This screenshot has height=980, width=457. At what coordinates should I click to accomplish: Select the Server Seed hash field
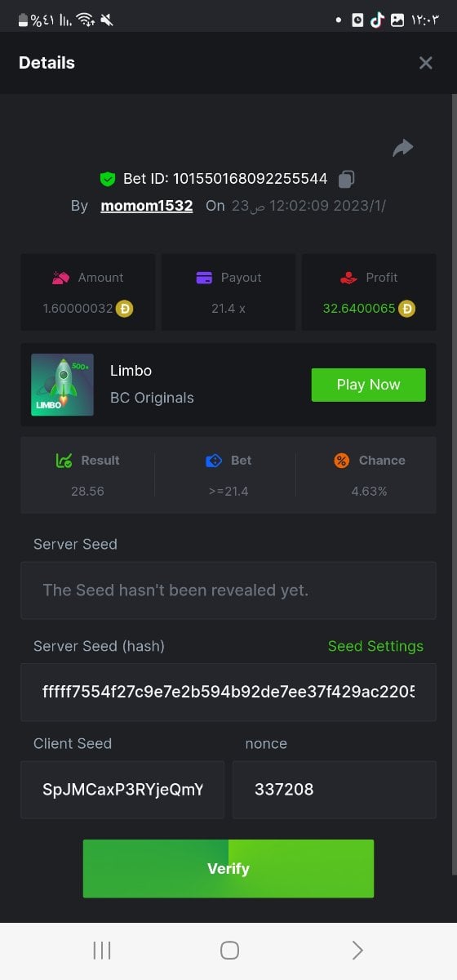point(228,693)
